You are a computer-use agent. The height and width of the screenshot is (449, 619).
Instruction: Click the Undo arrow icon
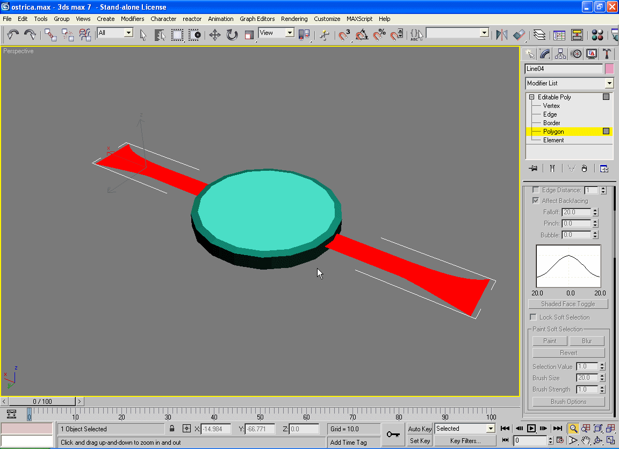13,35
